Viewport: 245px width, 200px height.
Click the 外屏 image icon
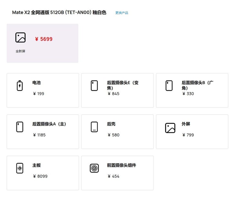click(170, 128)
